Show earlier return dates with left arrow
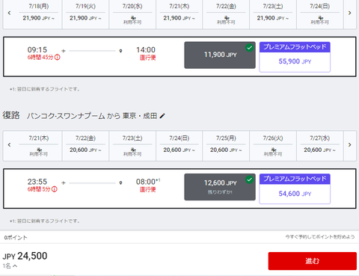Viewport: 359px width, 276px height. pyautogui.click(x=9, y=145)
